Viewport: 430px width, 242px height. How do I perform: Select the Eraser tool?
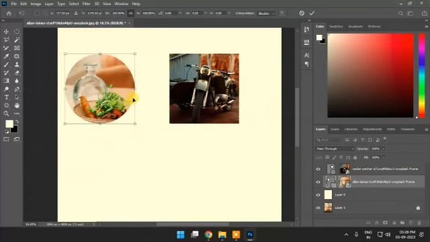17,73
